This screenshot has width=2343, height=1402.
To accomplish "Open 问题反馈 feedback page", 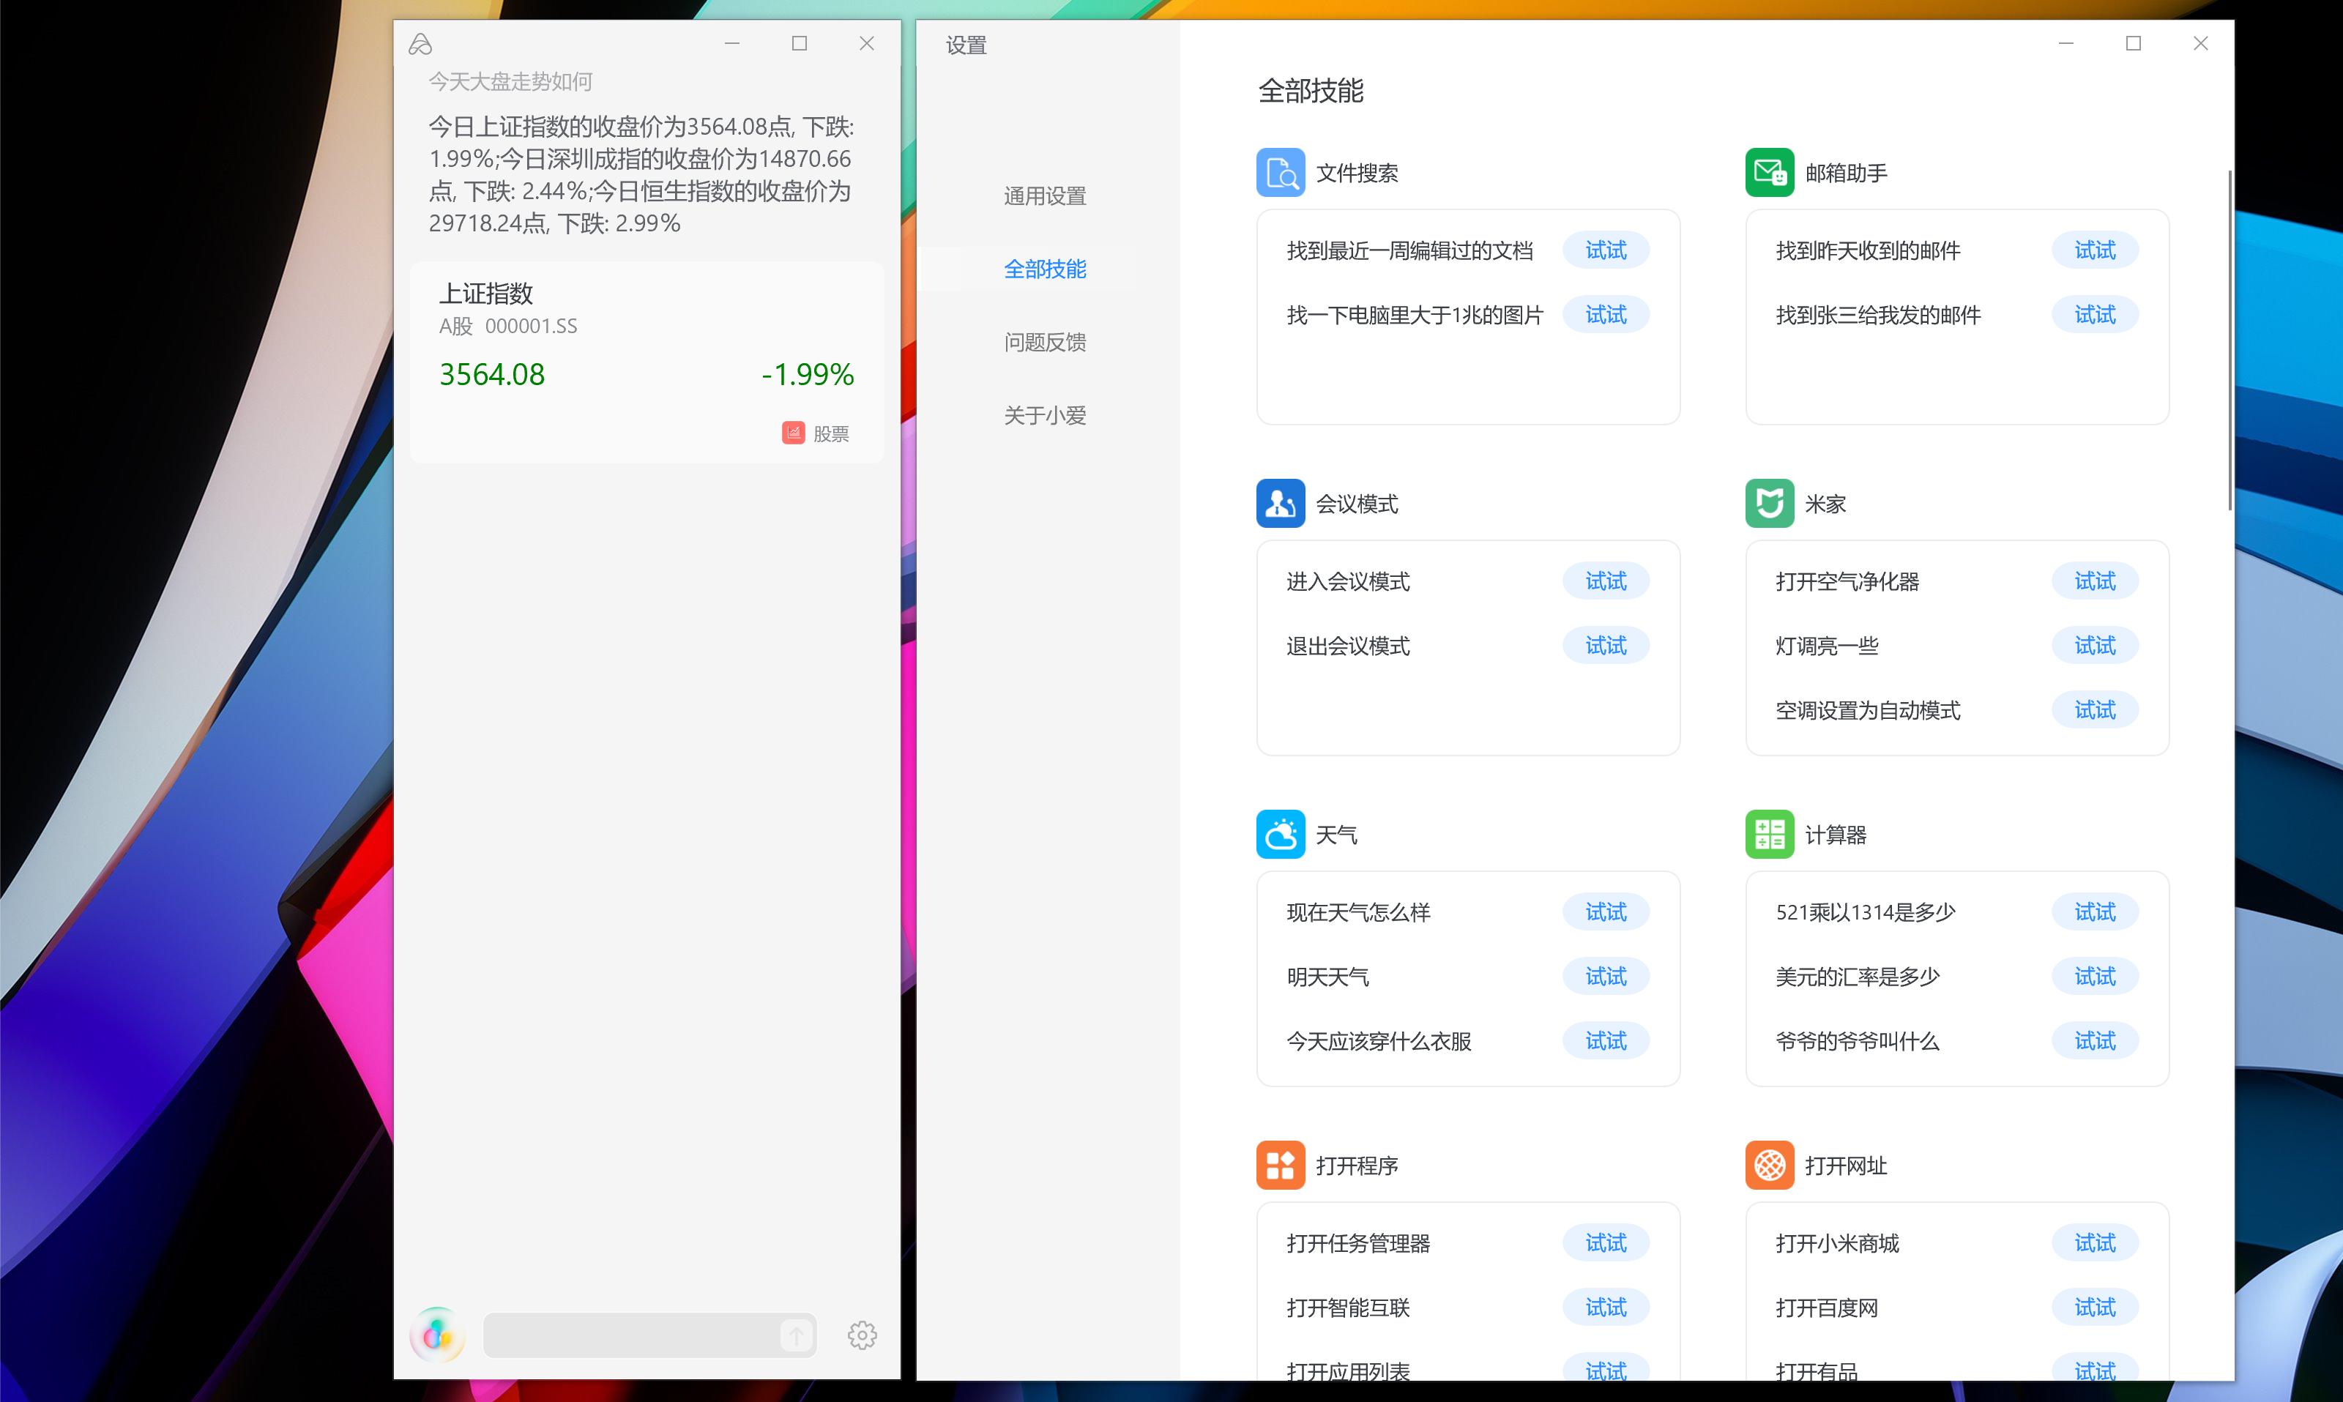I will click(1045, 342).
